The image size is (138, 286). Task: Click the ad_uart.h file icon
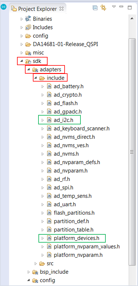coord(49,204)
